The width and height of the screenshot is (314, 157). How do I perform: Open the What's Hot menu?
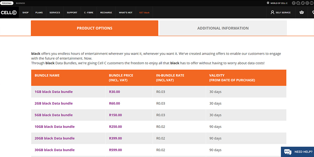click(x=126, y=12)
